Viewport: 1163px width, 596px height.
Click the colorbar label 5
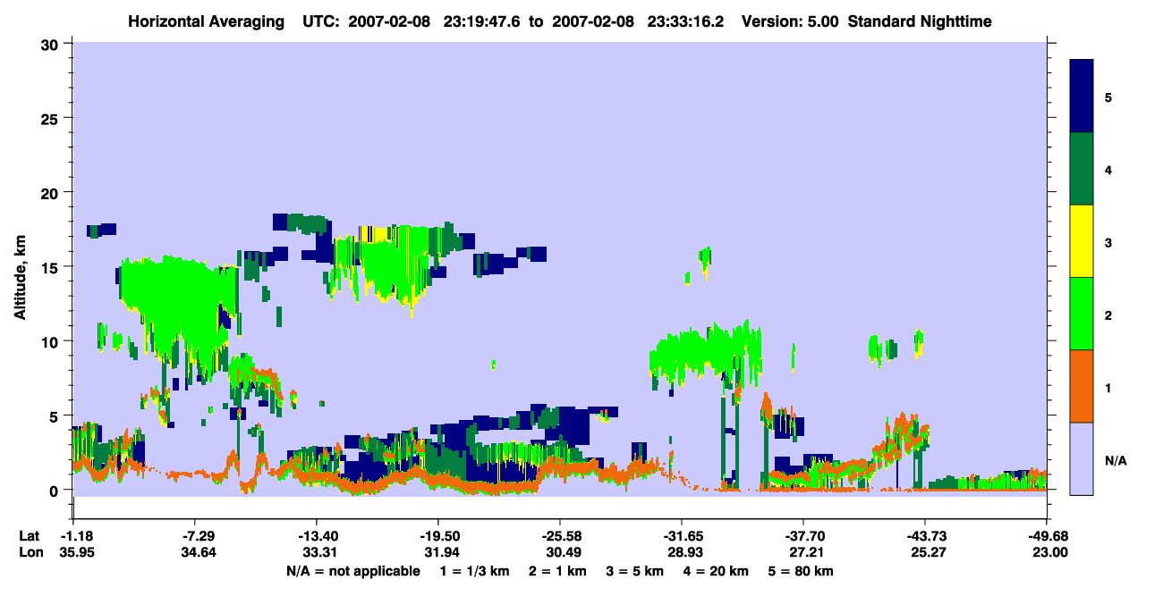(x=1108, y=97)
